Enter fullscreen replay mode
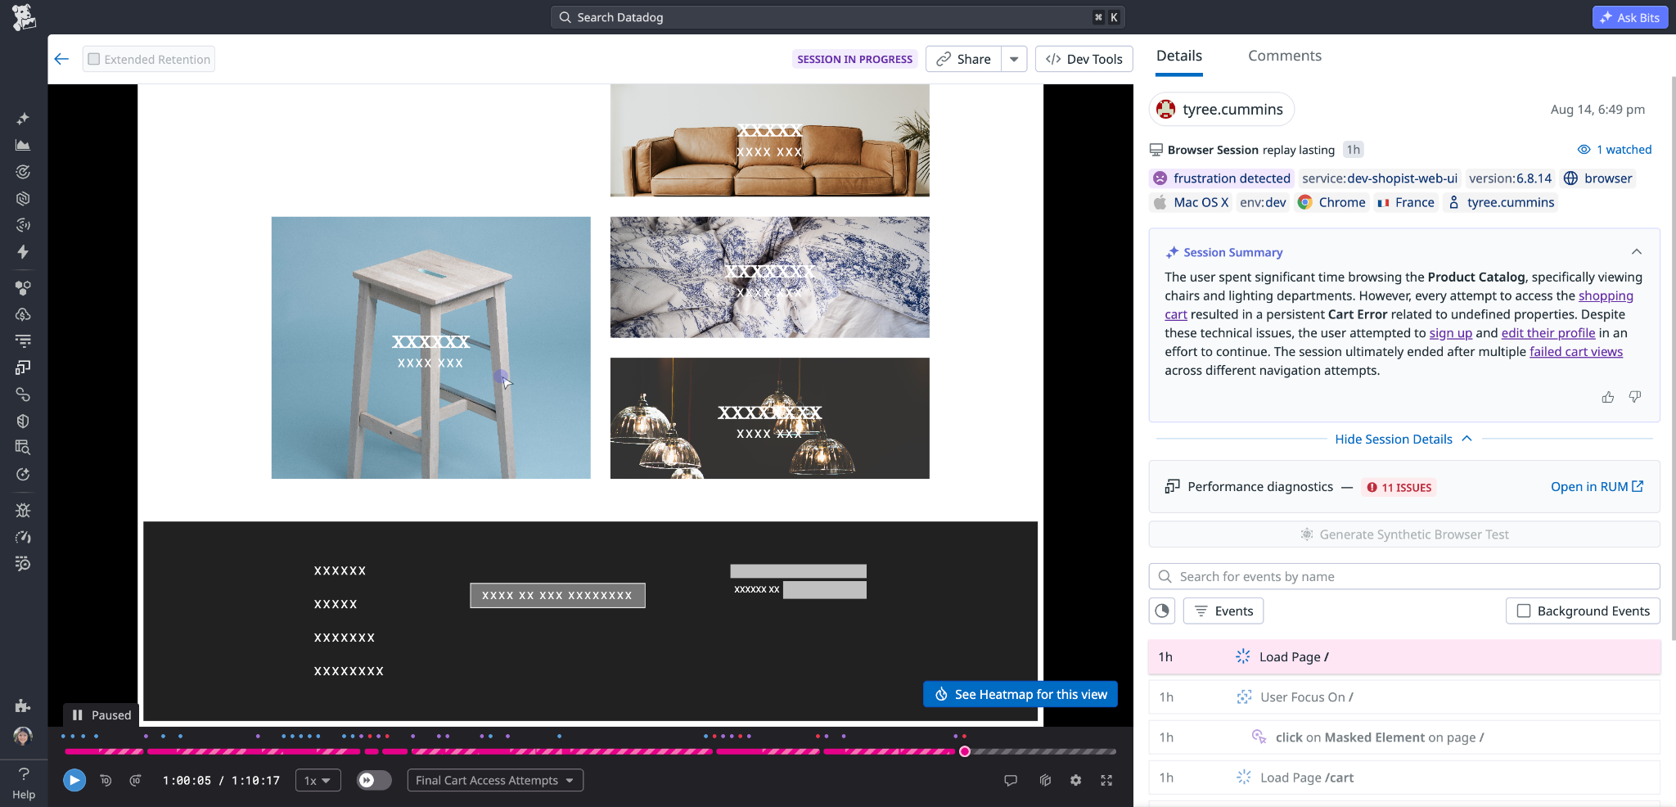This screenshot has height=807, width=1676. 1106,780
